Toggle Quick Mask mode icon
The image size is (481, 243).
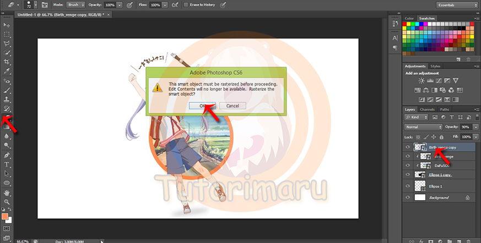pos(7,228)
